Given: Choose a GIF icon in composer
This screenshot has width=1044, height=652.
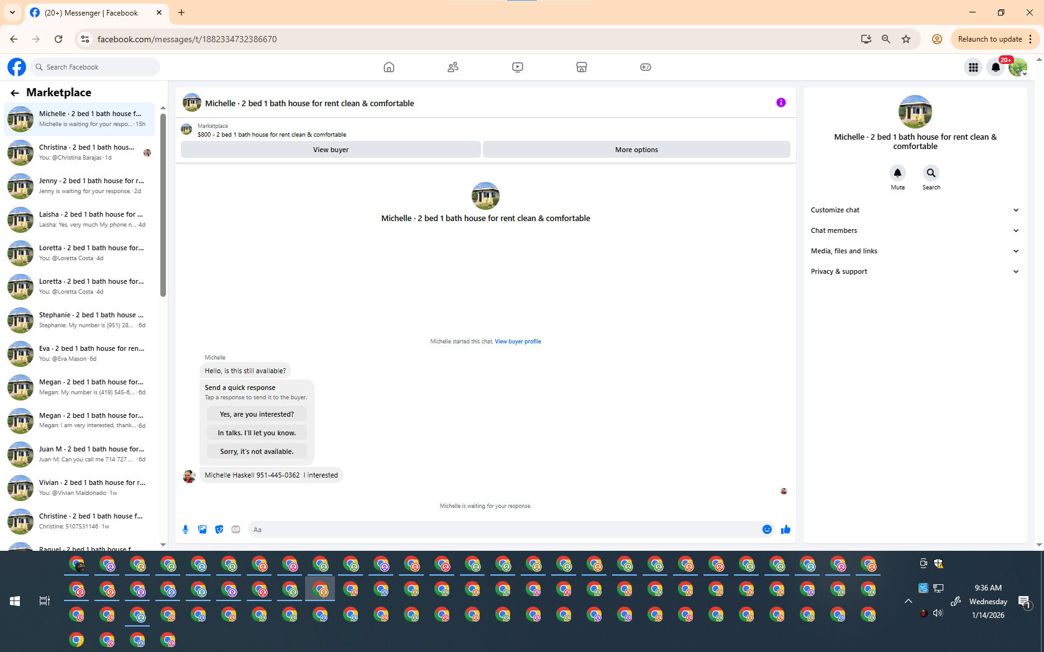Looking at the screenshot, I should (236, 530).
